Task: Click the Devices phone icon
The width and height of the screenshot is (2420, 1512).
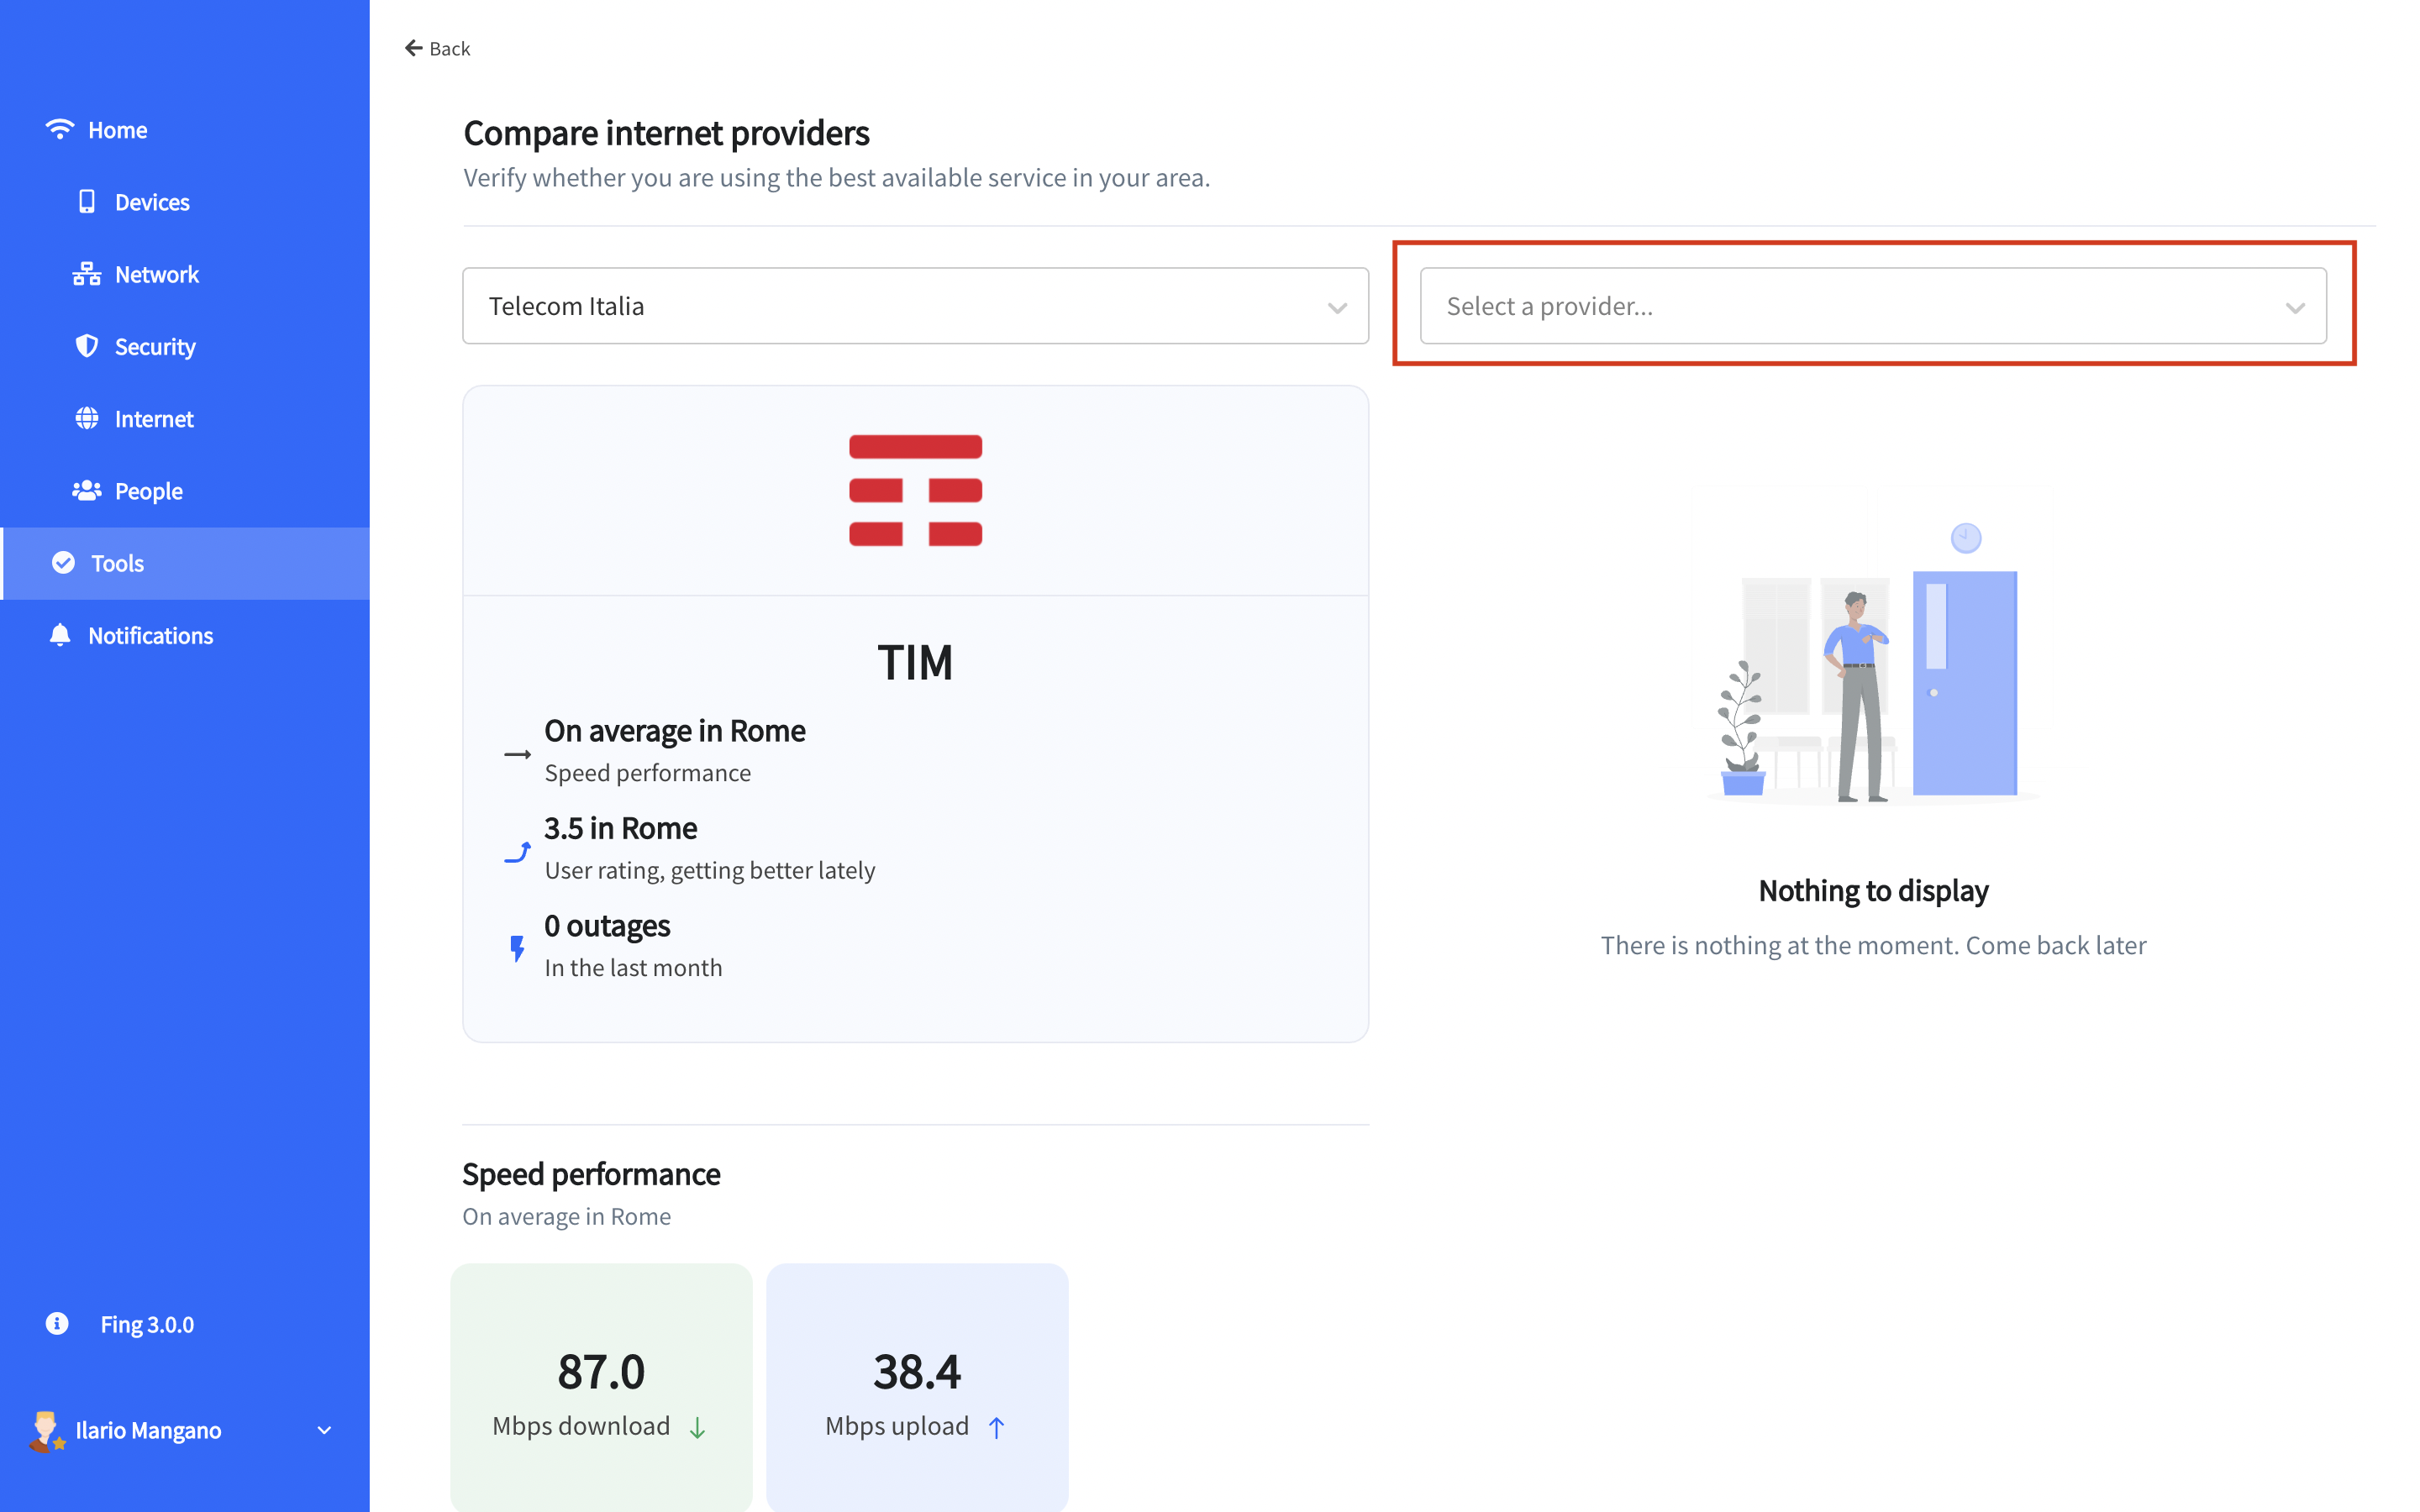Action: point(87,201)
